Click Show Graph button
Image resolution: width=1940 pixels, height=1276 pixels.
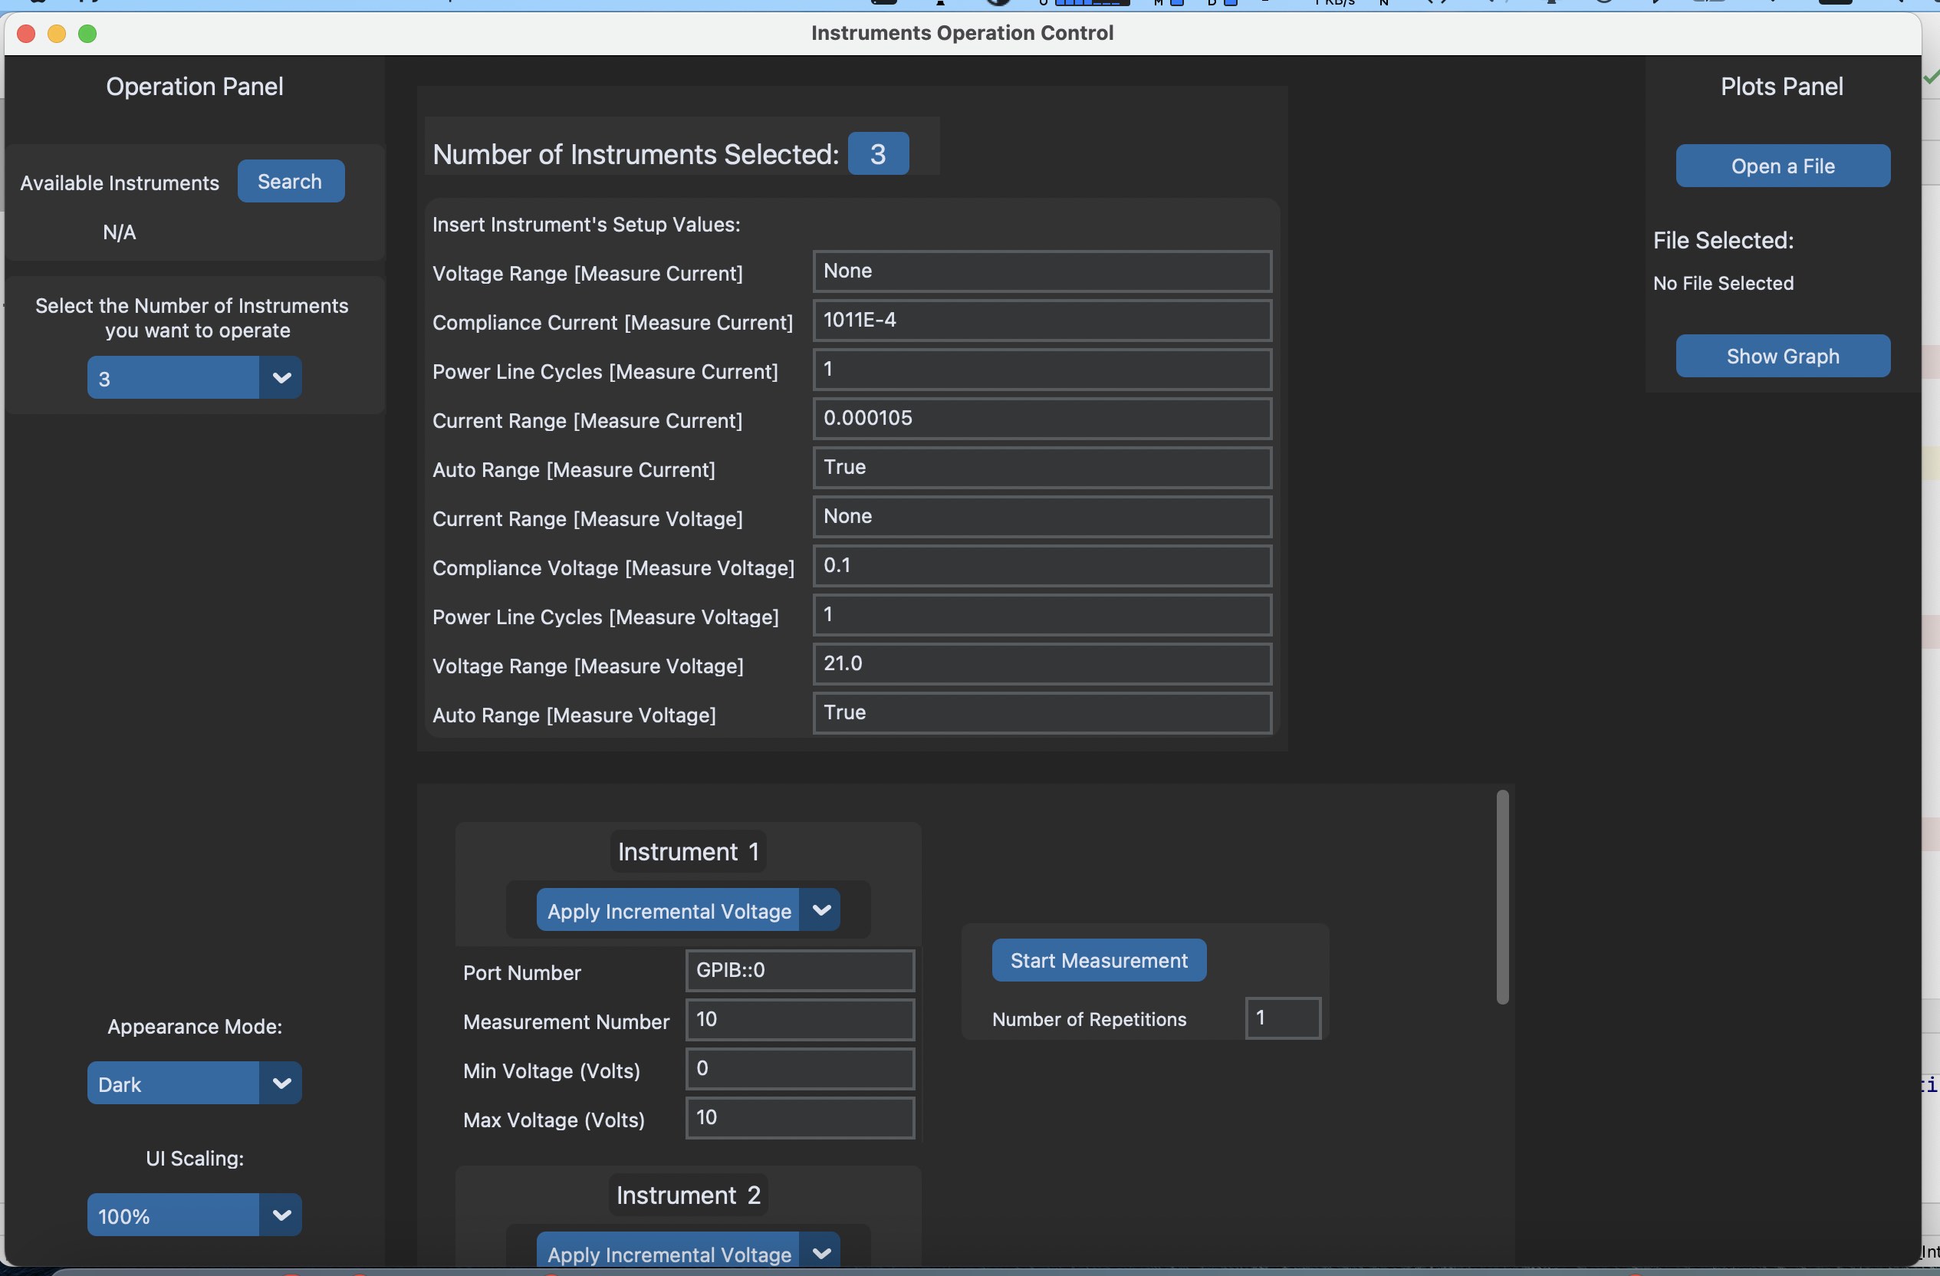[x=1783, y=356]
